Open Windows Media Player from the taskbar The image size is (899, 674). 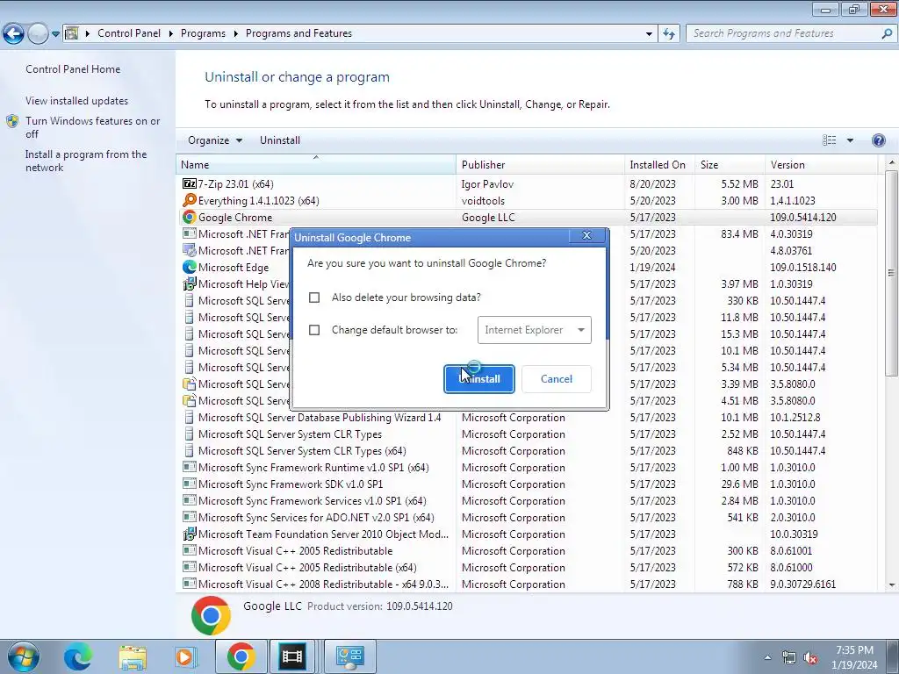tap(185, 656)
